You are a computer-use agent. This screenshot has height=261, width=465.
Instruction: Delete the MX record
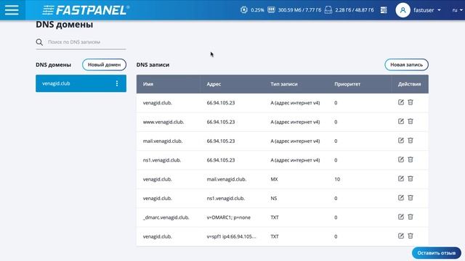point(411,179)
